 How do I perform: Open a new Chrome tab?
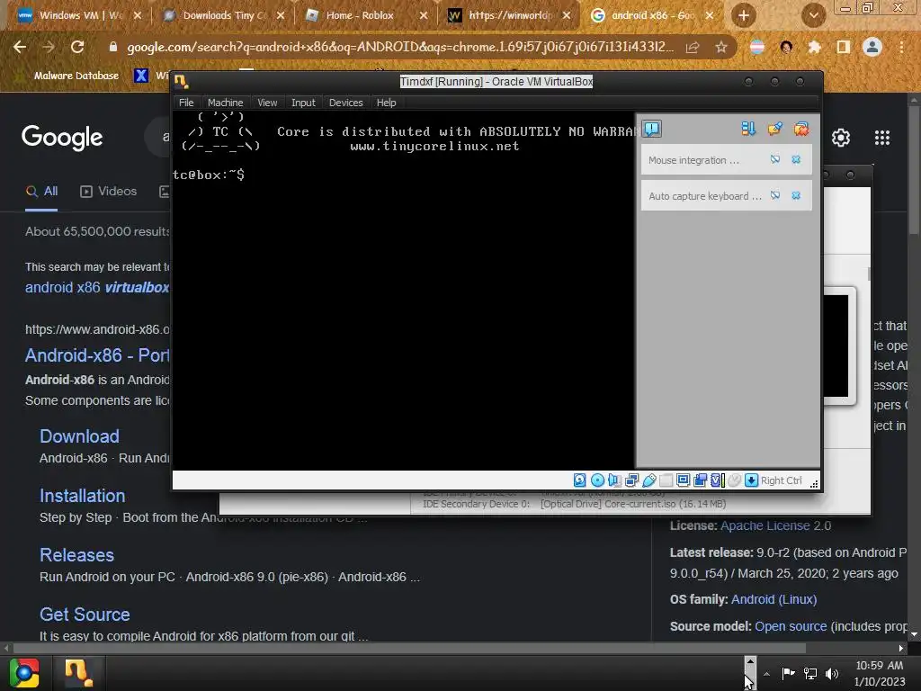744,15
